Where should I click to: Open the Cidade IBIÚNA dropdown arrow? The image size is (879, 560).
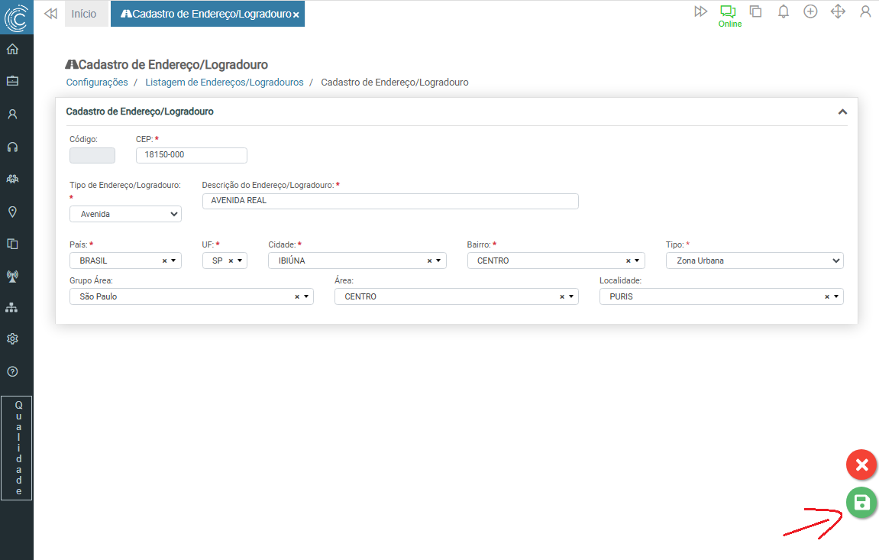(x=438, y=261)
